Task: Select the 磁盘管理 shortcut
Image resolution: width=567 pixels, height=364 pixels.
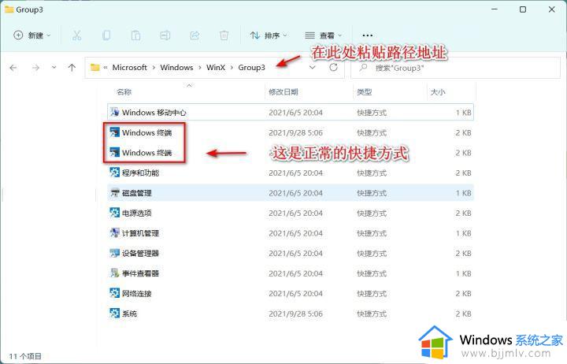Action: click(291, 193)
